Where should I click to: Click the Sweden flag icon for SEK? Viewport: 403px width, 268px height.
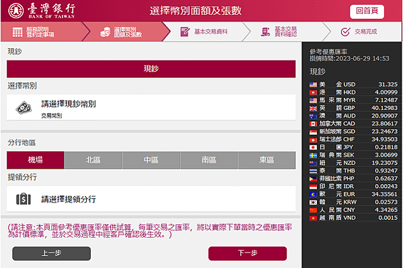[313, 155]
